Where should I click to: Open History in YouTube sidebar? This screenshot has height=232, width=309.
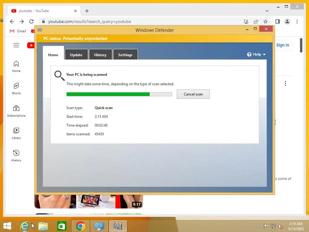(16, 156)
